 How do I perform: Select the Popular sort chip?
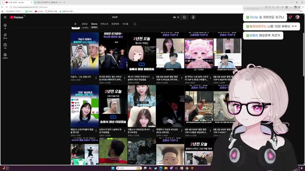coord(85,28)
